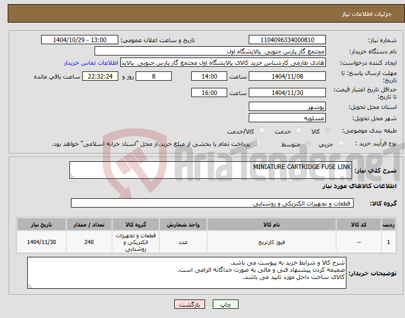Click the item name cell فیوز کارتریج
This screenshot has height=318, width=405.
click(x=271, y=242)
